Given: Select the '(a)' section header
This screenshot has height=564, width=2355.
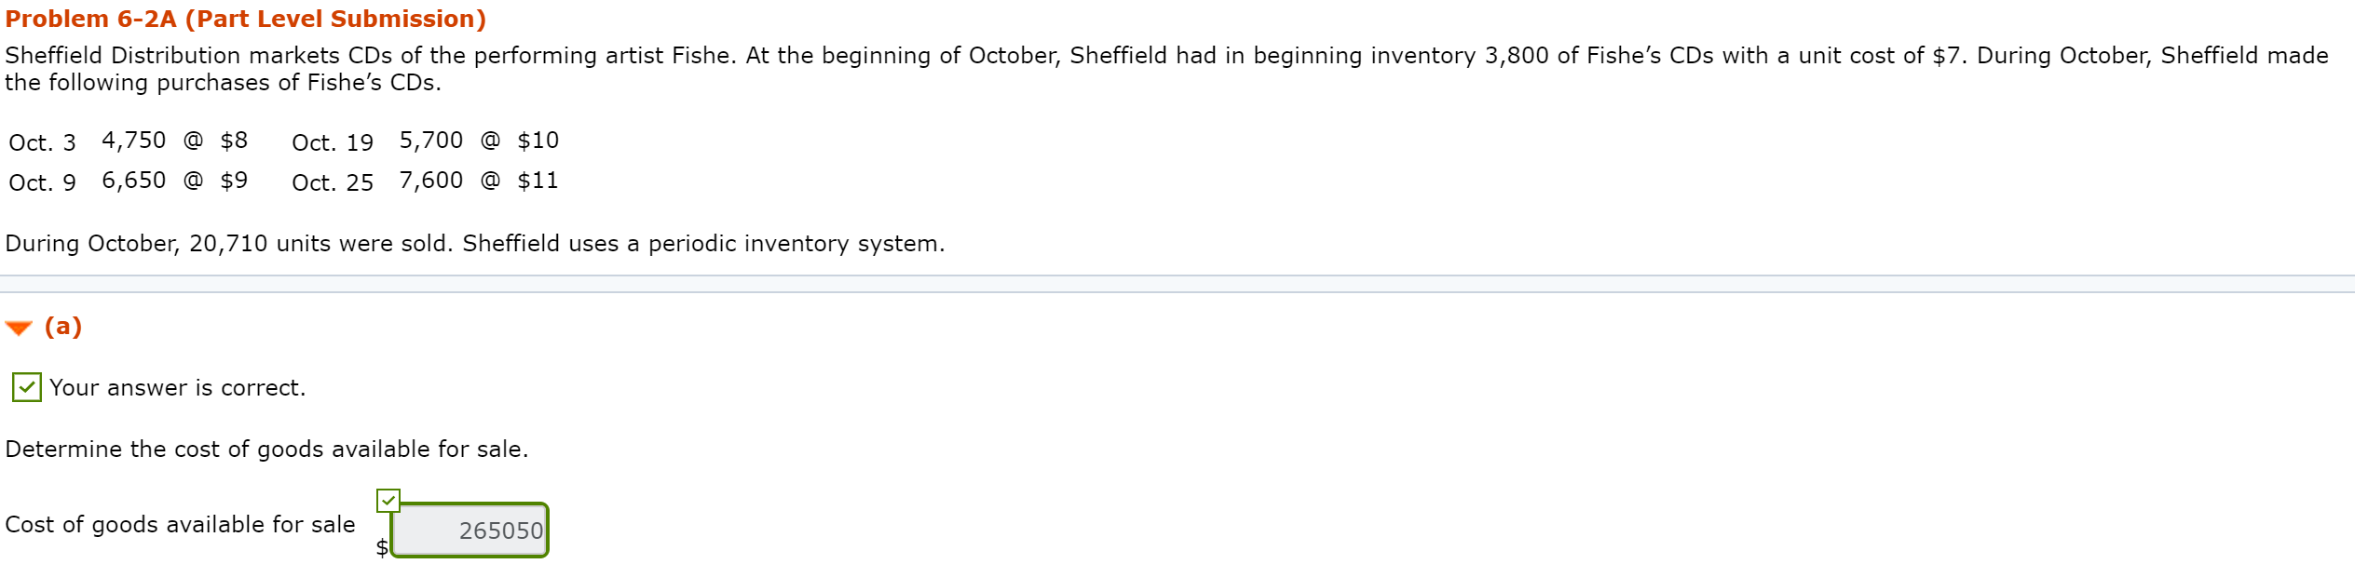Looking at the screenshot, I should 62,327.
